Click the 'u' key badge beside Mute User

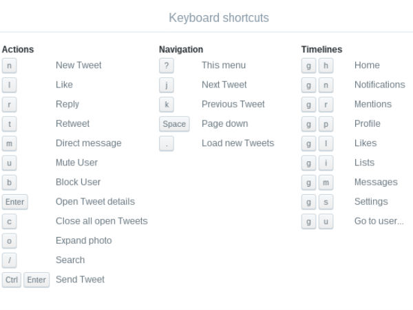coord(9,163)
